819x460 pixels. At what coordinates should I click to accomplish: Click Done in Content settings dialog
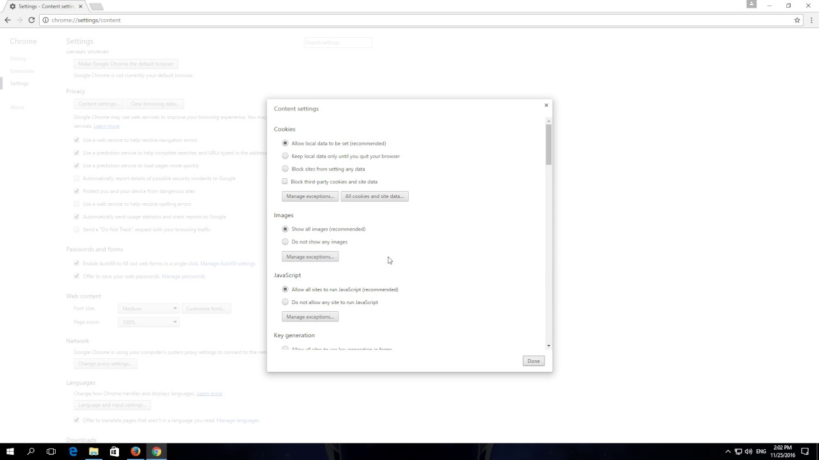[x=534, y=361]
